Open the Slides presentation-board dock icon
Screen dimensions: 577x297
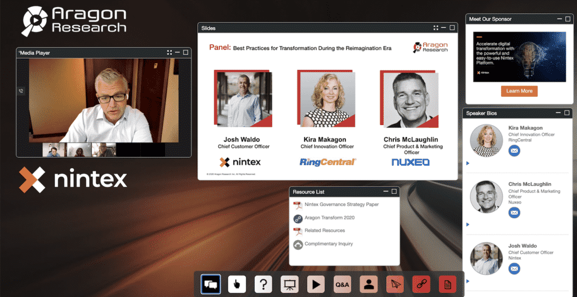point(290,284)
